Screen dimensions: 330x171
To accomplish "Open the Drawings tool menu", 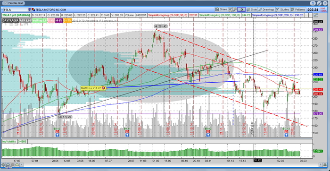I will coord(267,9).
